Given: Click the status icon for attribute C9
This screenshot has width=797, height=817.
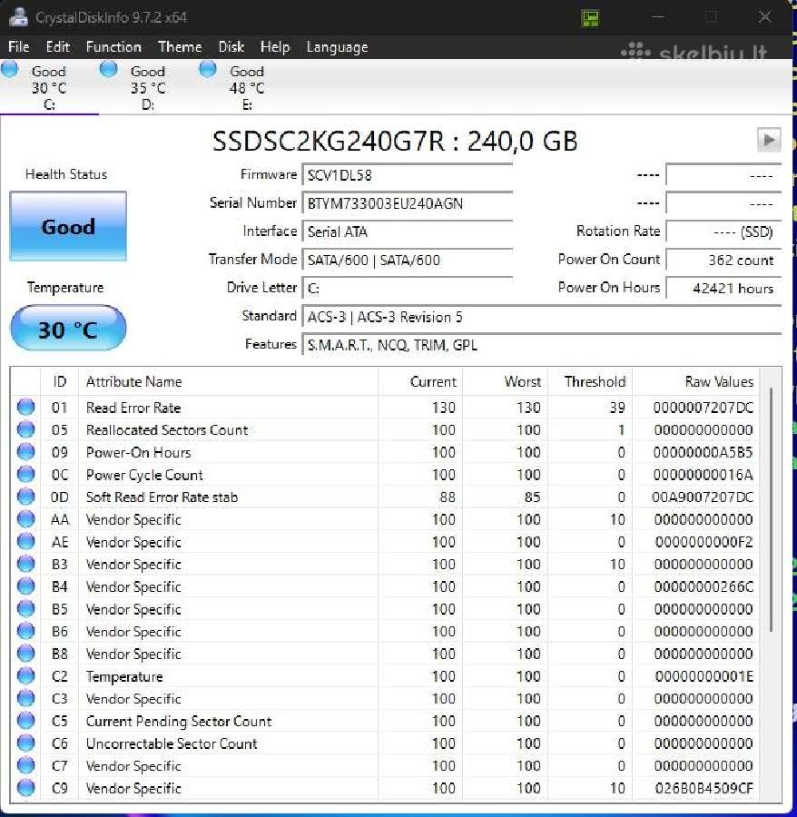Looking at the screenshot, I should (25, 788).
